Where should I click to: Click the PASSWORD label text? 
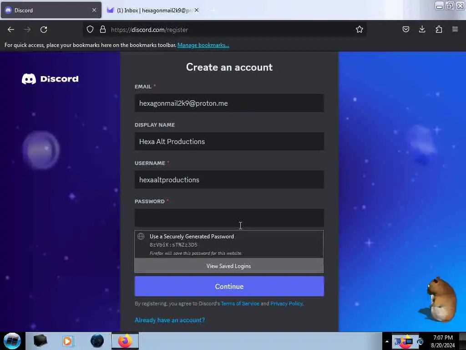pyautogui.click(x=149, y=201)
